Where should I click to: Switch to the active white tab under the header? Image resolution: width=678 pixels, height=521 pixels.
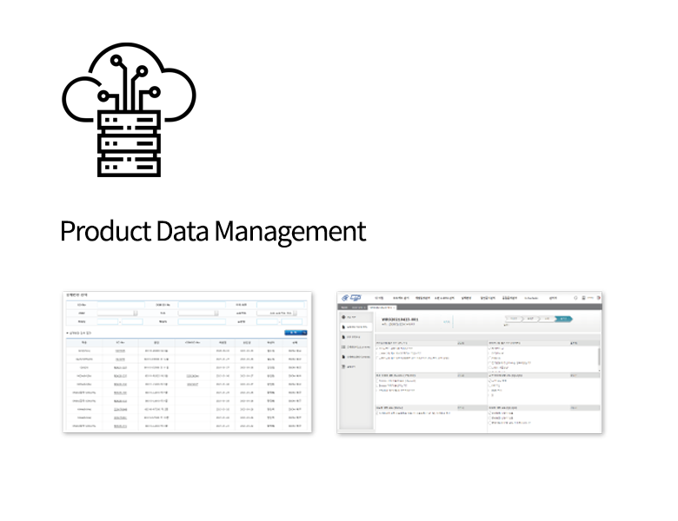coord(382,307)
